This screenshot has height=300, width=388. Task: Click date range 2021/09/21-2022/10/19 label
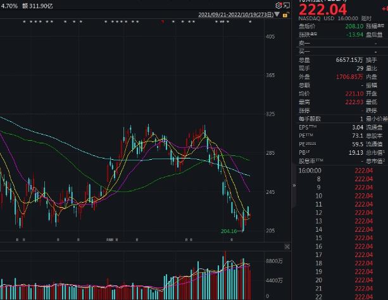coord(235,15)
